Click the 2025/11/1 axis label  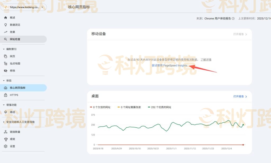click(171, 148)
